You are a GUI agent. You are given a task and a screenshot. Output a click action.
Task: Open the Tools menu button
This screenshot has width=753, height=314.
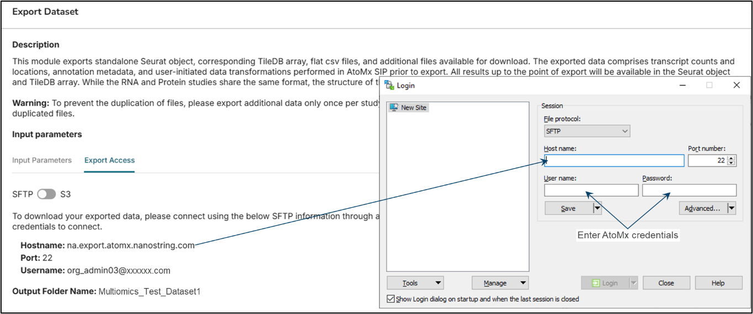[x=415, y=283]
